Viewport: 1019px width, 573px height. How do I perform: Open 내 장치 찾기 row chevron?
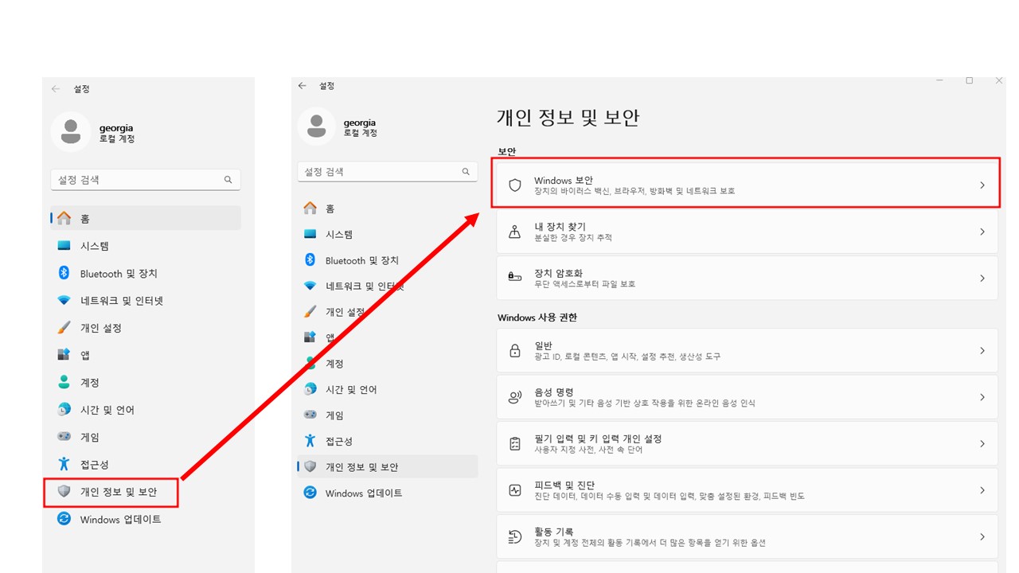click(982, 232)
